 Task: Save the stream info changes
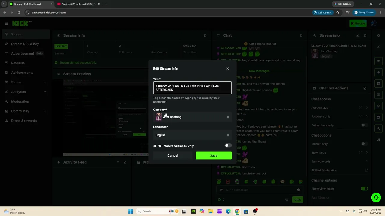[x=214, y=155]
